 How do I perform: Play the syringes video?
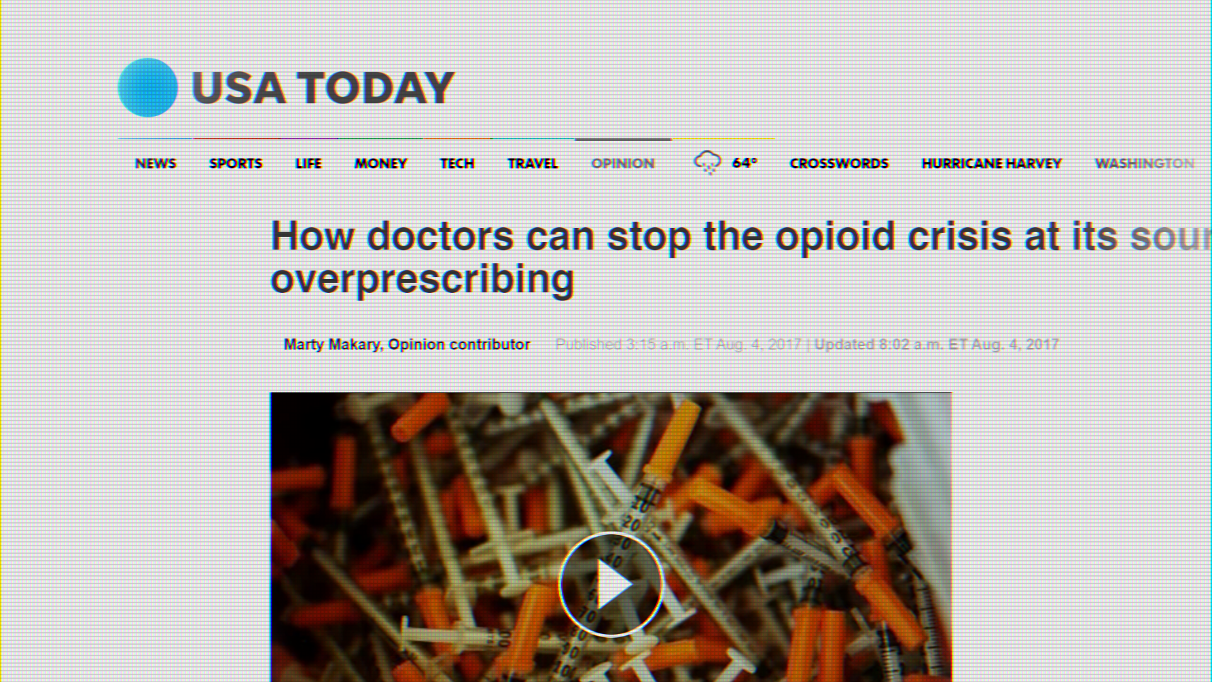[610, 585]
